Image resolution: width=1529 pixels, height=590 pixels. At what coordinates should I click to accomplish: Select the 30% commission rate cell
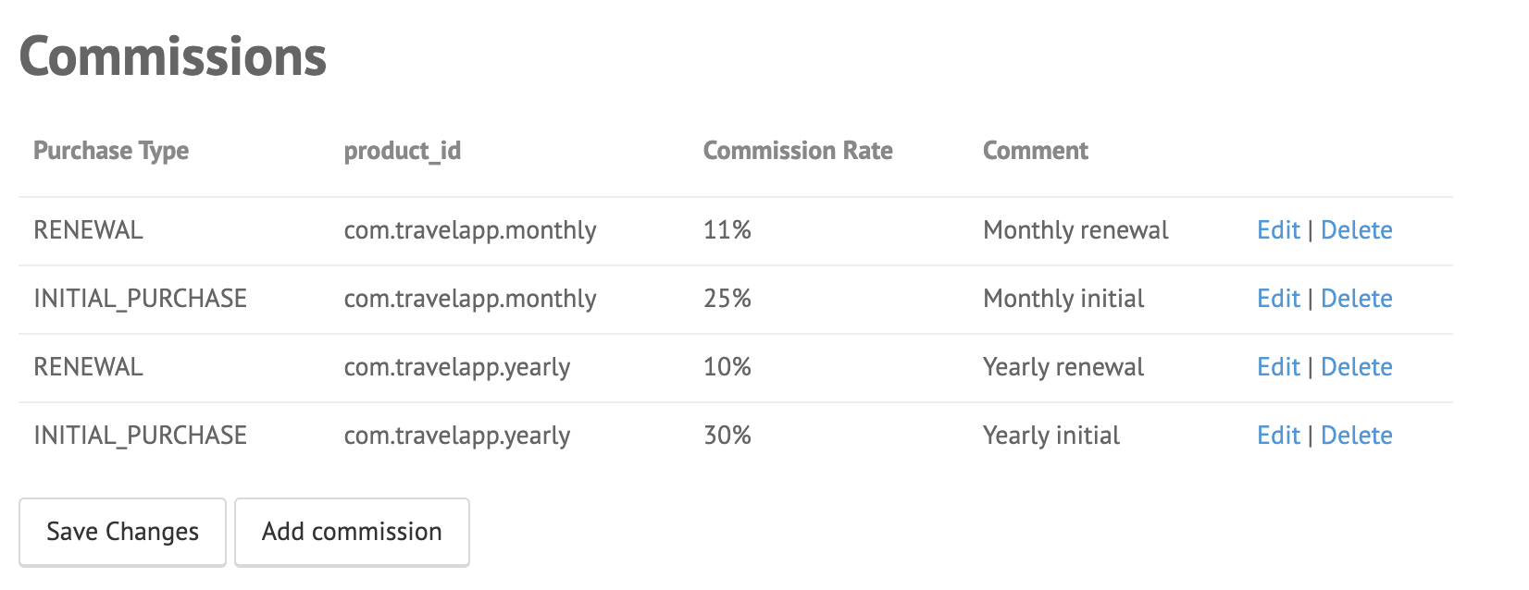point(727,436)
